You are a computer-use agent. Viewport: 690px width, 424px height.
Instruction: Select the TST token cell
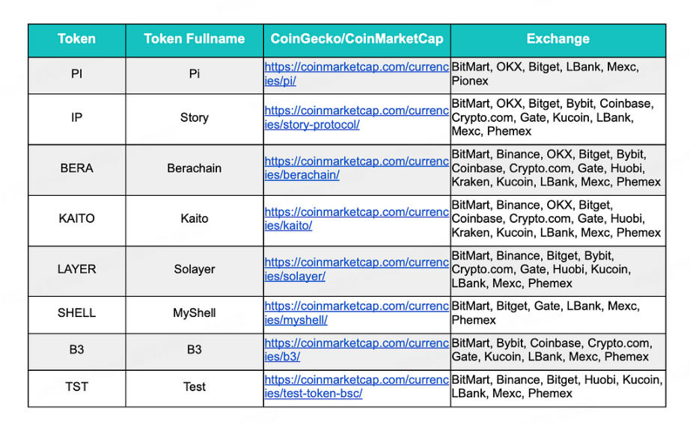tap(76, 387)
